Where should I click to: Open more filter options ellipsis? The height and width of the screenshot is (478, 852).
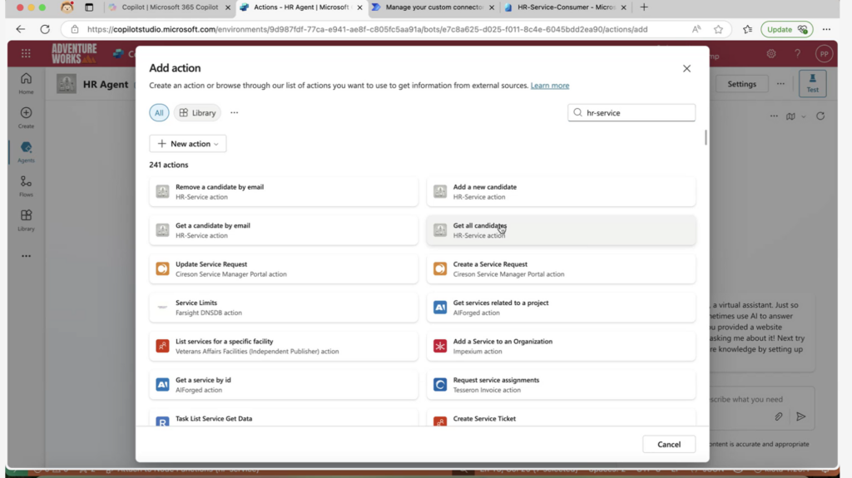tap(234, 112)
